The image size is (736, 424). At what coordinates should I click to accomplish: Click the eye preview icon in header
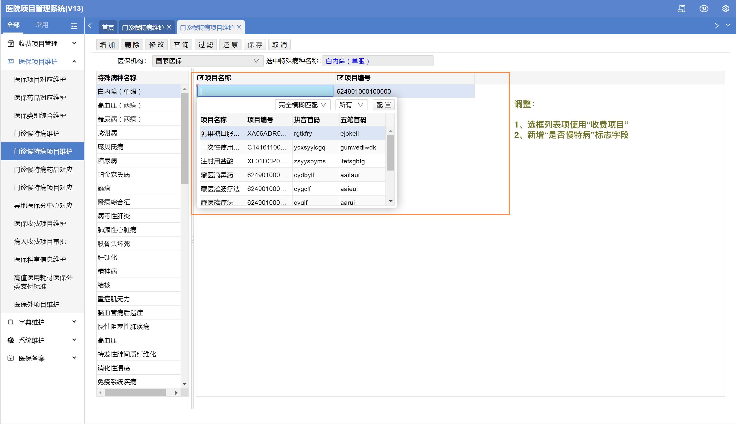coord(704,9)
